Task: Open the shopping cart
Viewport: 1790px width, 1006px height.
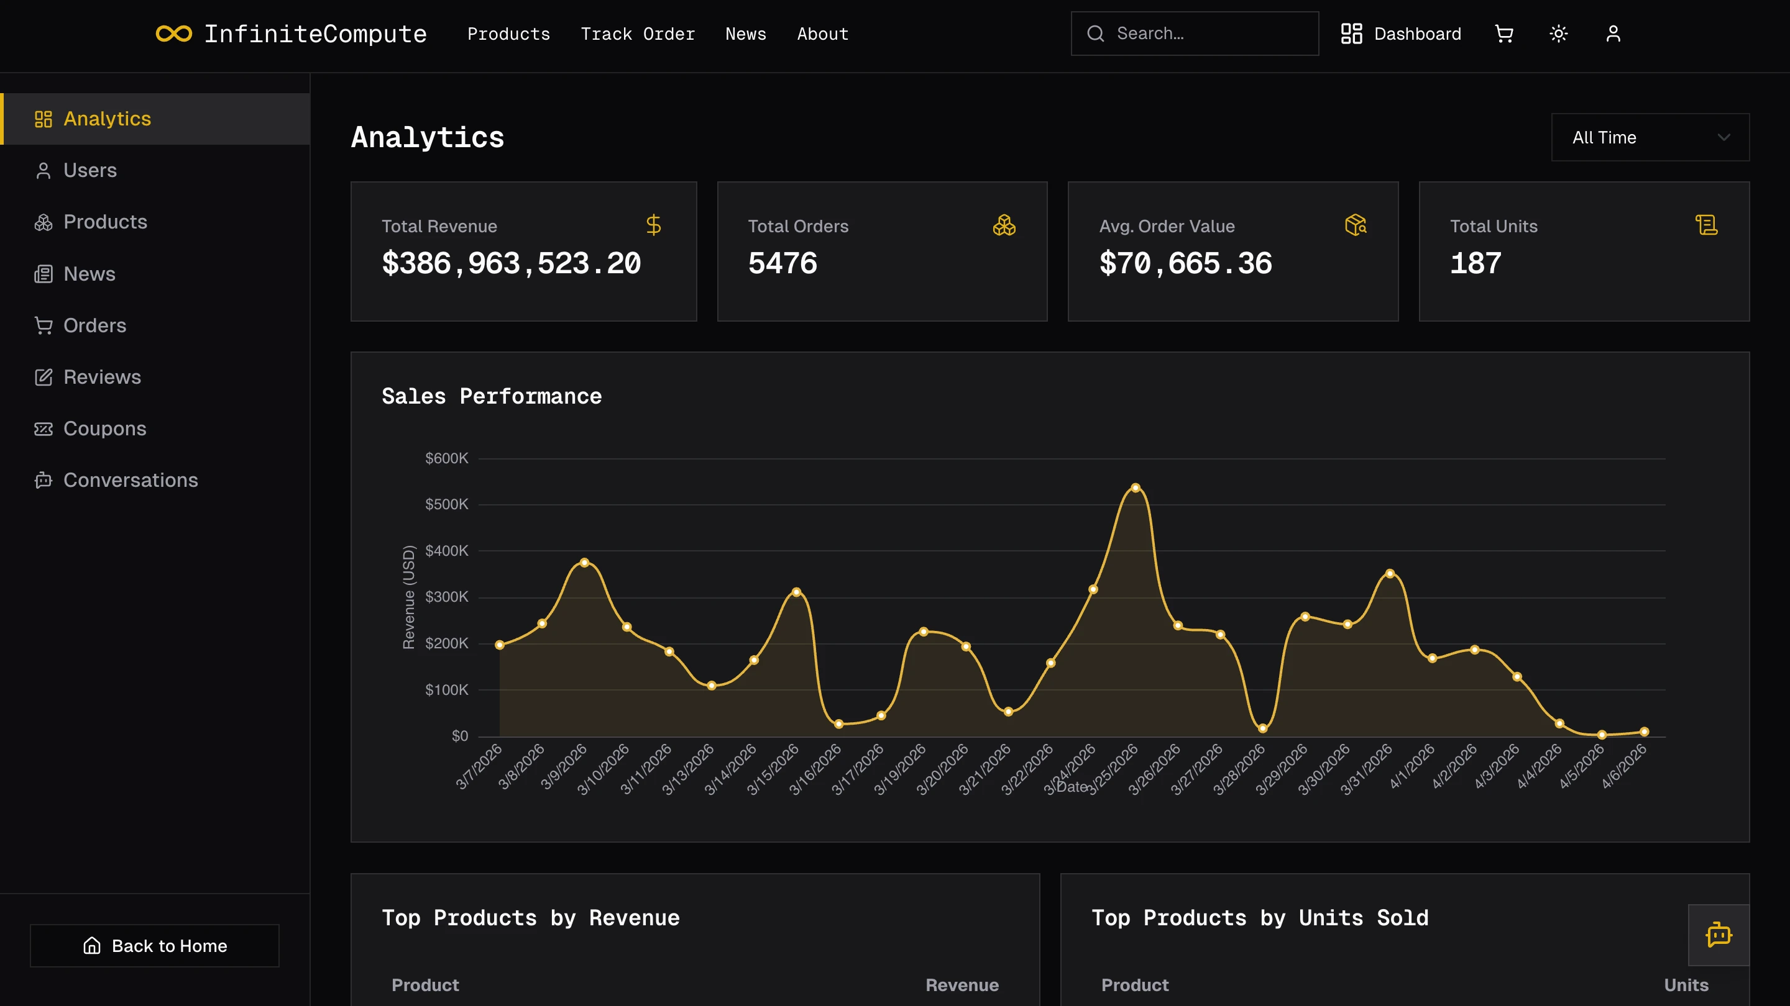Action: tap(1503, 34)
